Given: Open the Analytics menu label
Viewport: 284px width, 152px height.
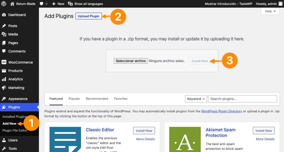Looking at the screenshot, I should (16, 79).
